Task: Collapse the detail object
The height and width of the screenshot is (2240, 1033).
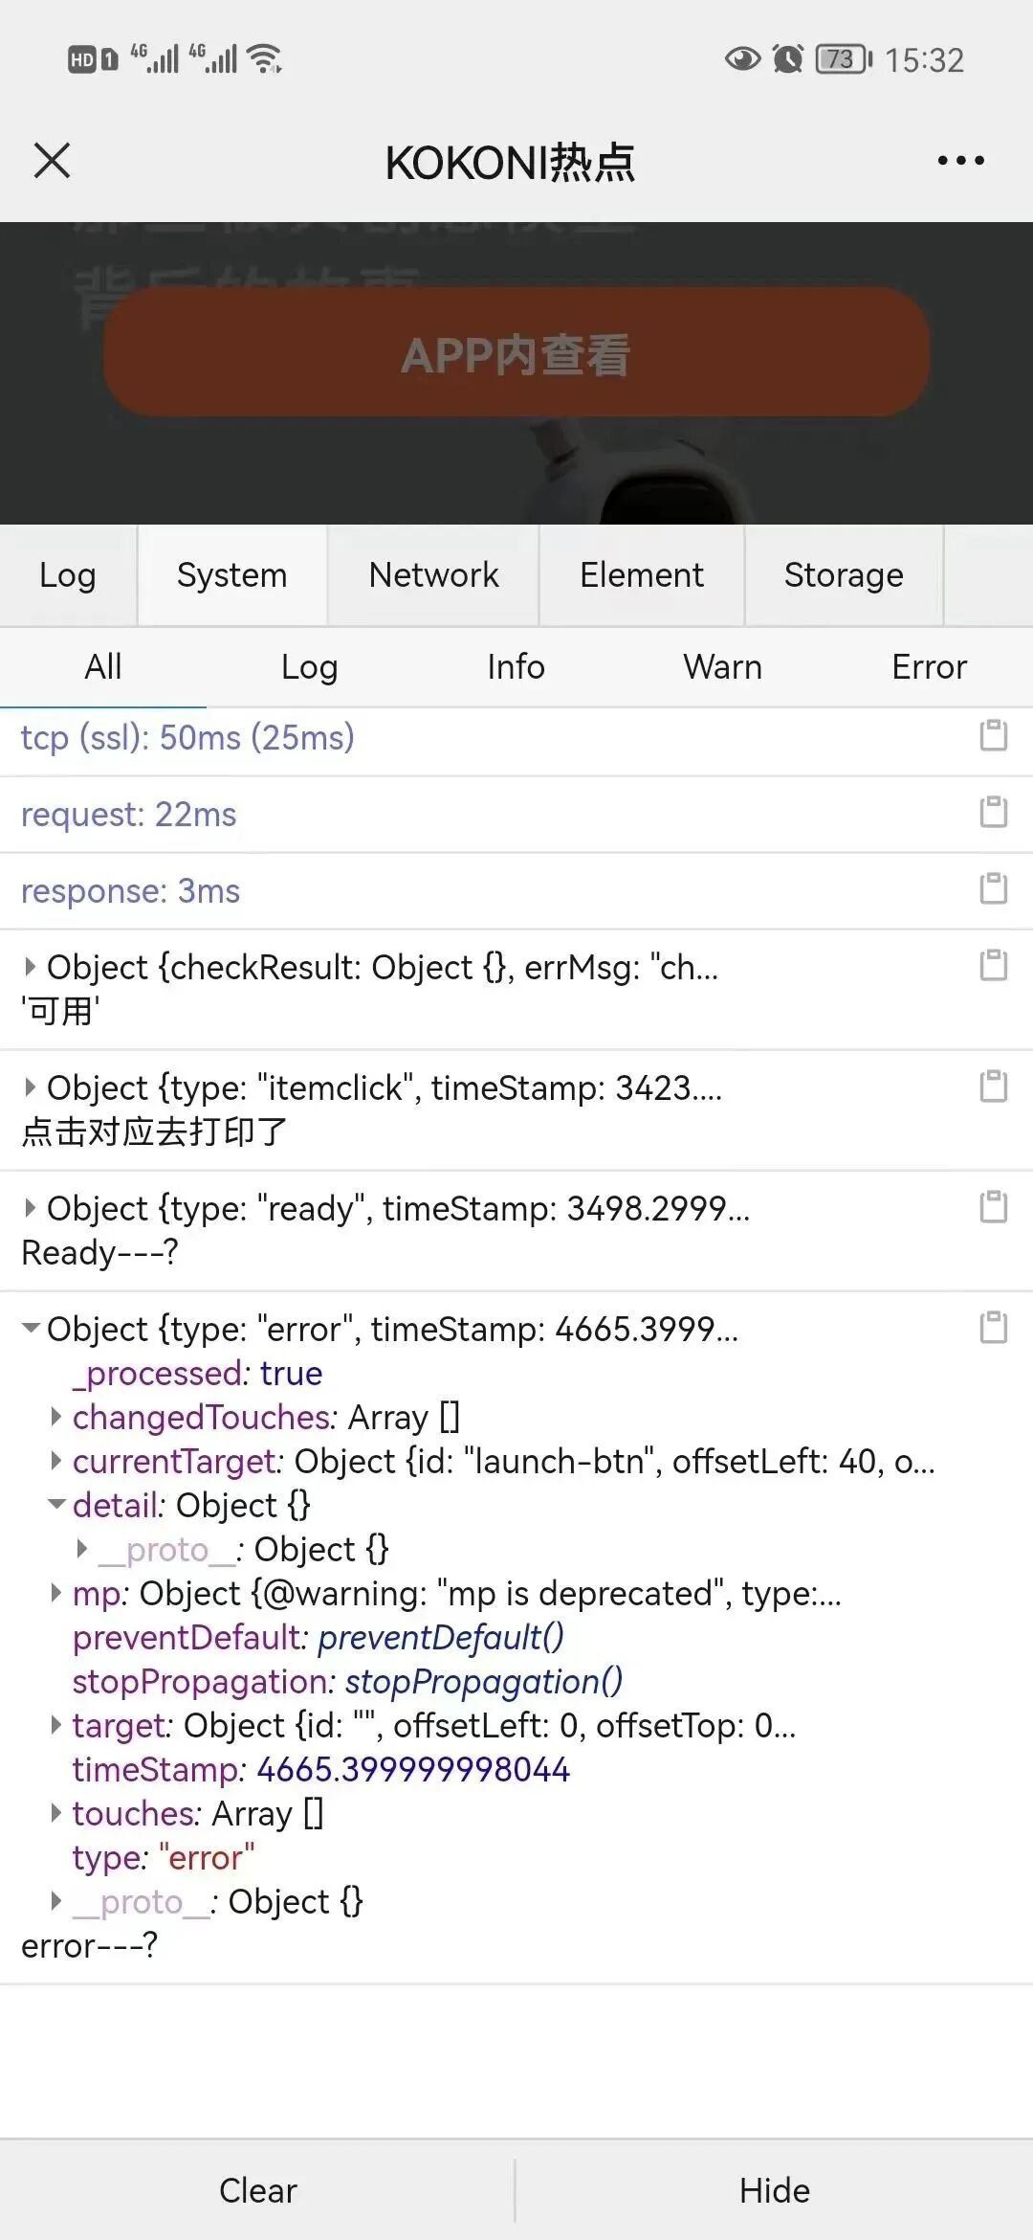Action: (x=56, y=1505)
